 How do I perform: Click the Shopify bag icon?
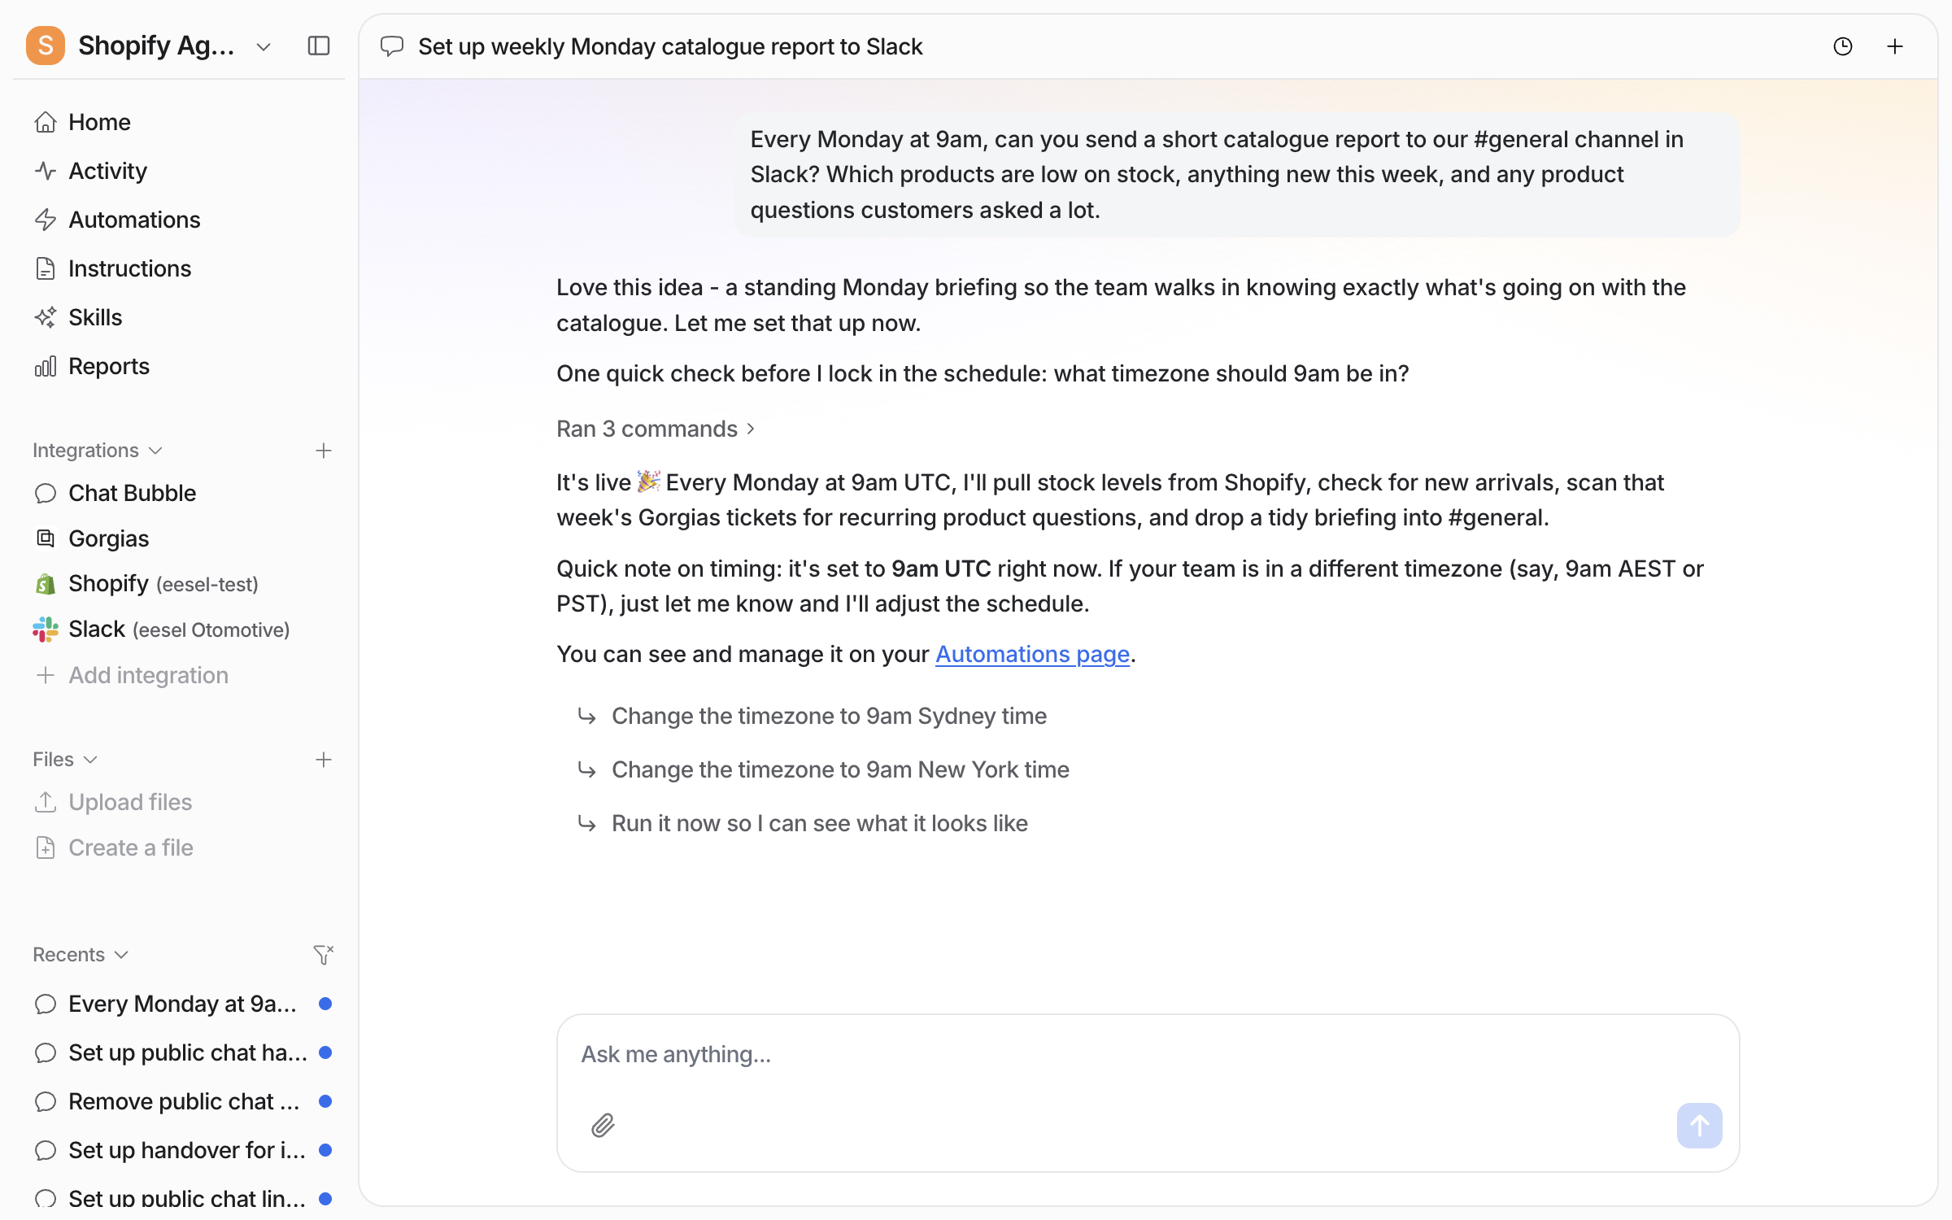46,584
